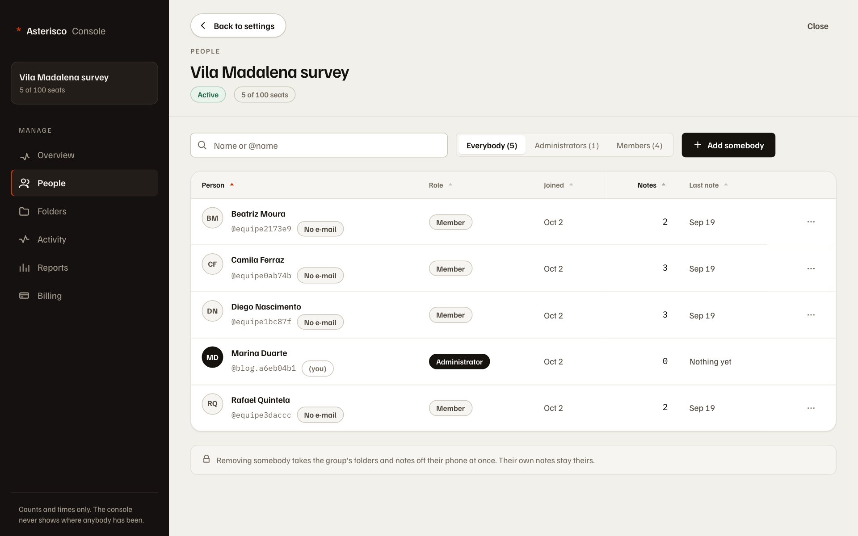This screenshot has height=536, width=858.
Task: Open the Overview section icon
Action: pos(25,156)
